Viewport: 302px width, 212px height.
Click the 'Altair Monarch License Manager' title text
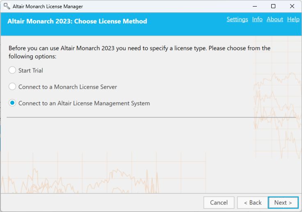[x=48, y=7]
